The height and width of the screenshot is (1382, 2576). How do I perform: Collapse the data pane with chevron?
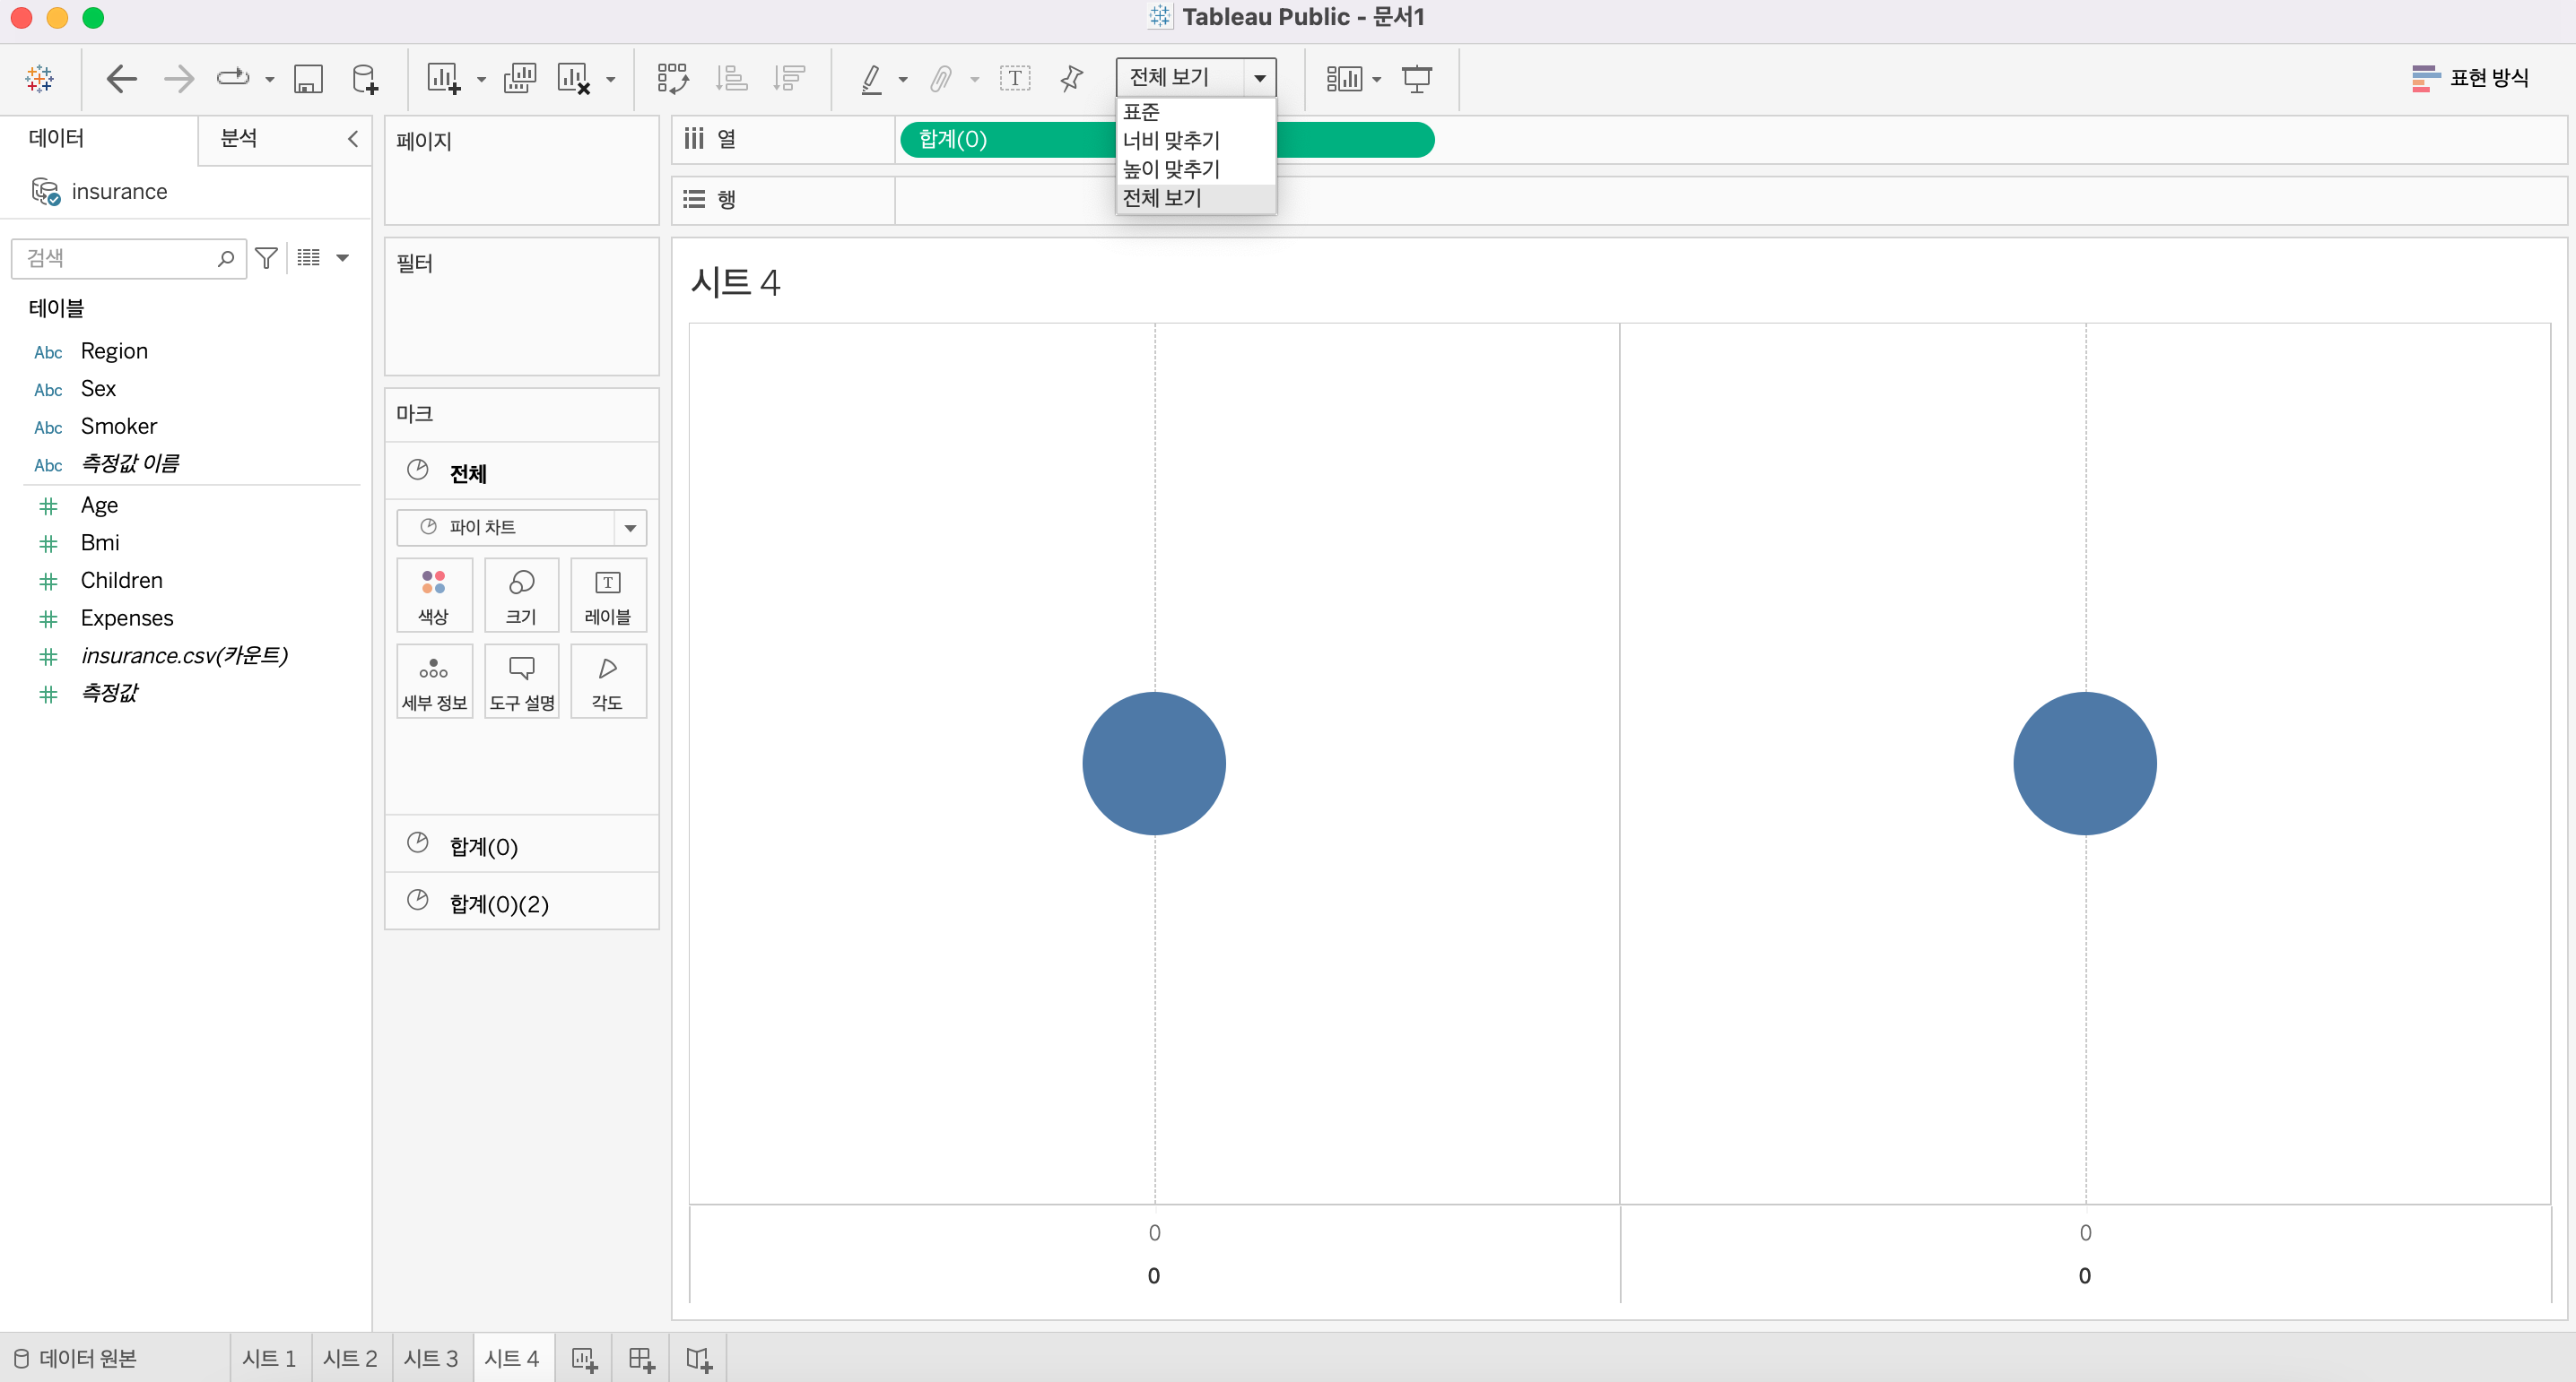(353, 139)
